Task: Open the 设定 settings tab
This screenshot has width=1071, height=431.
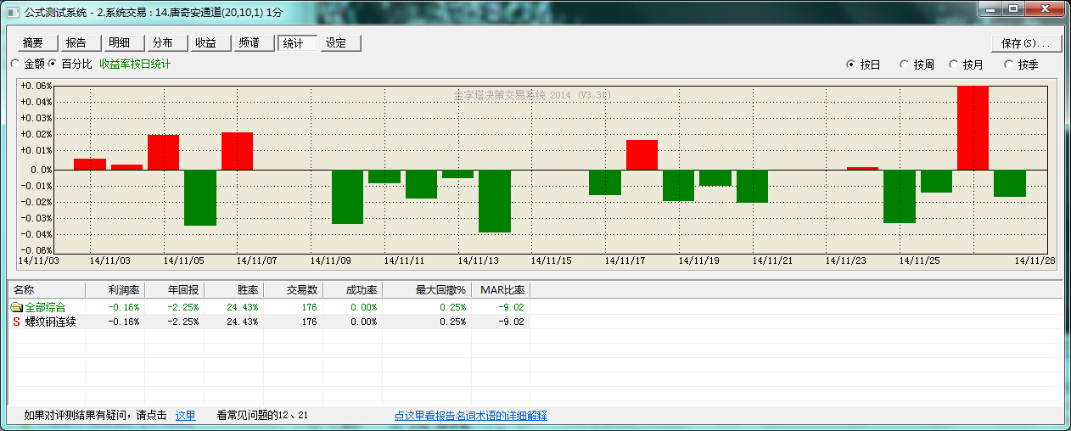Action: [x=340, y=43]
